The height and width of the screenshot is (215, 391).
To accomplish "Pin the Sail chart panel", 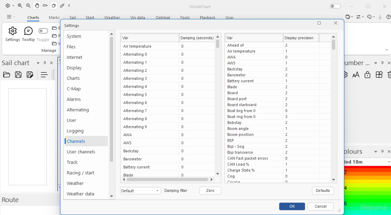I will pos(45,63).
